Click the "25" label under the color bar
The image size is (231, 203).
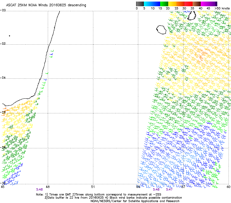click(x=176, y=8)
